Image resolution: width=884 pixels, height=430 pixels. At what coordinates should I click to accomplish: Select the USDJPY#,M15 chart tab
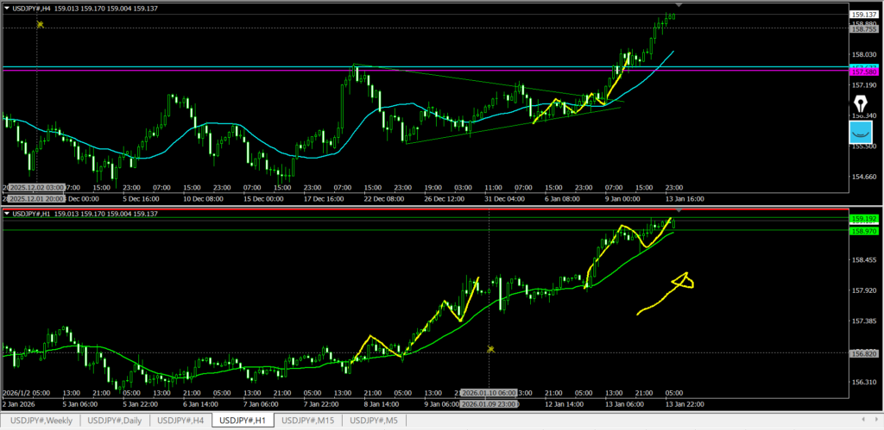(x=309, y=421)
